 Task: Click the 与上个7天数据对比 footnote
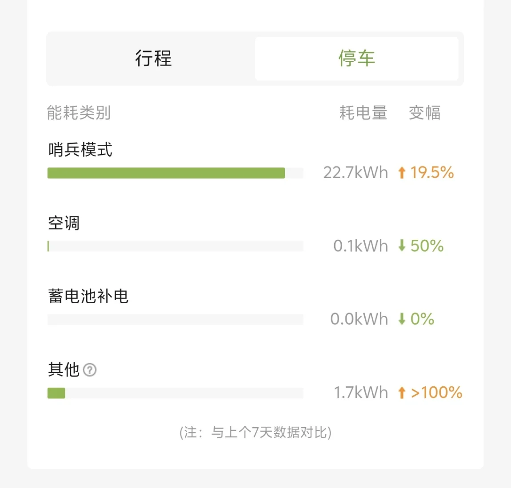tap(255, 432)
